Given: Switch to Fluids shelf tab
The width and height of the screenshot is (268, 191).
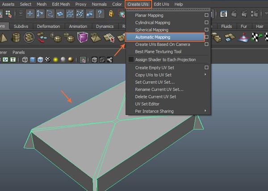Looking at the screenshot, I should coord(226,26).
